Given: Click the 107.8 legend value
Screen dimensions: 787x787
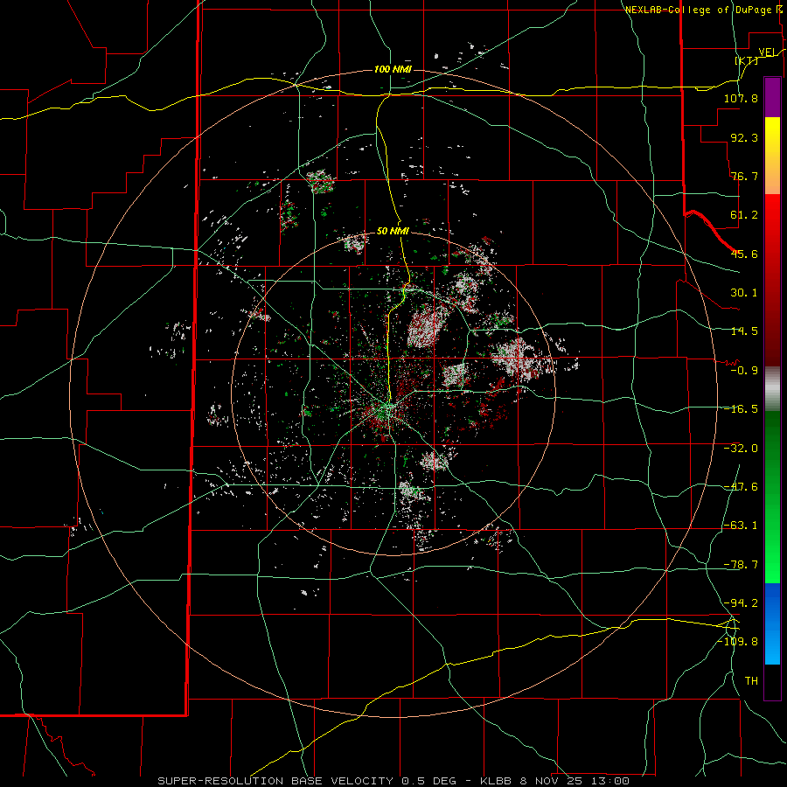Looking at the screenshot, I should (741, 98).
